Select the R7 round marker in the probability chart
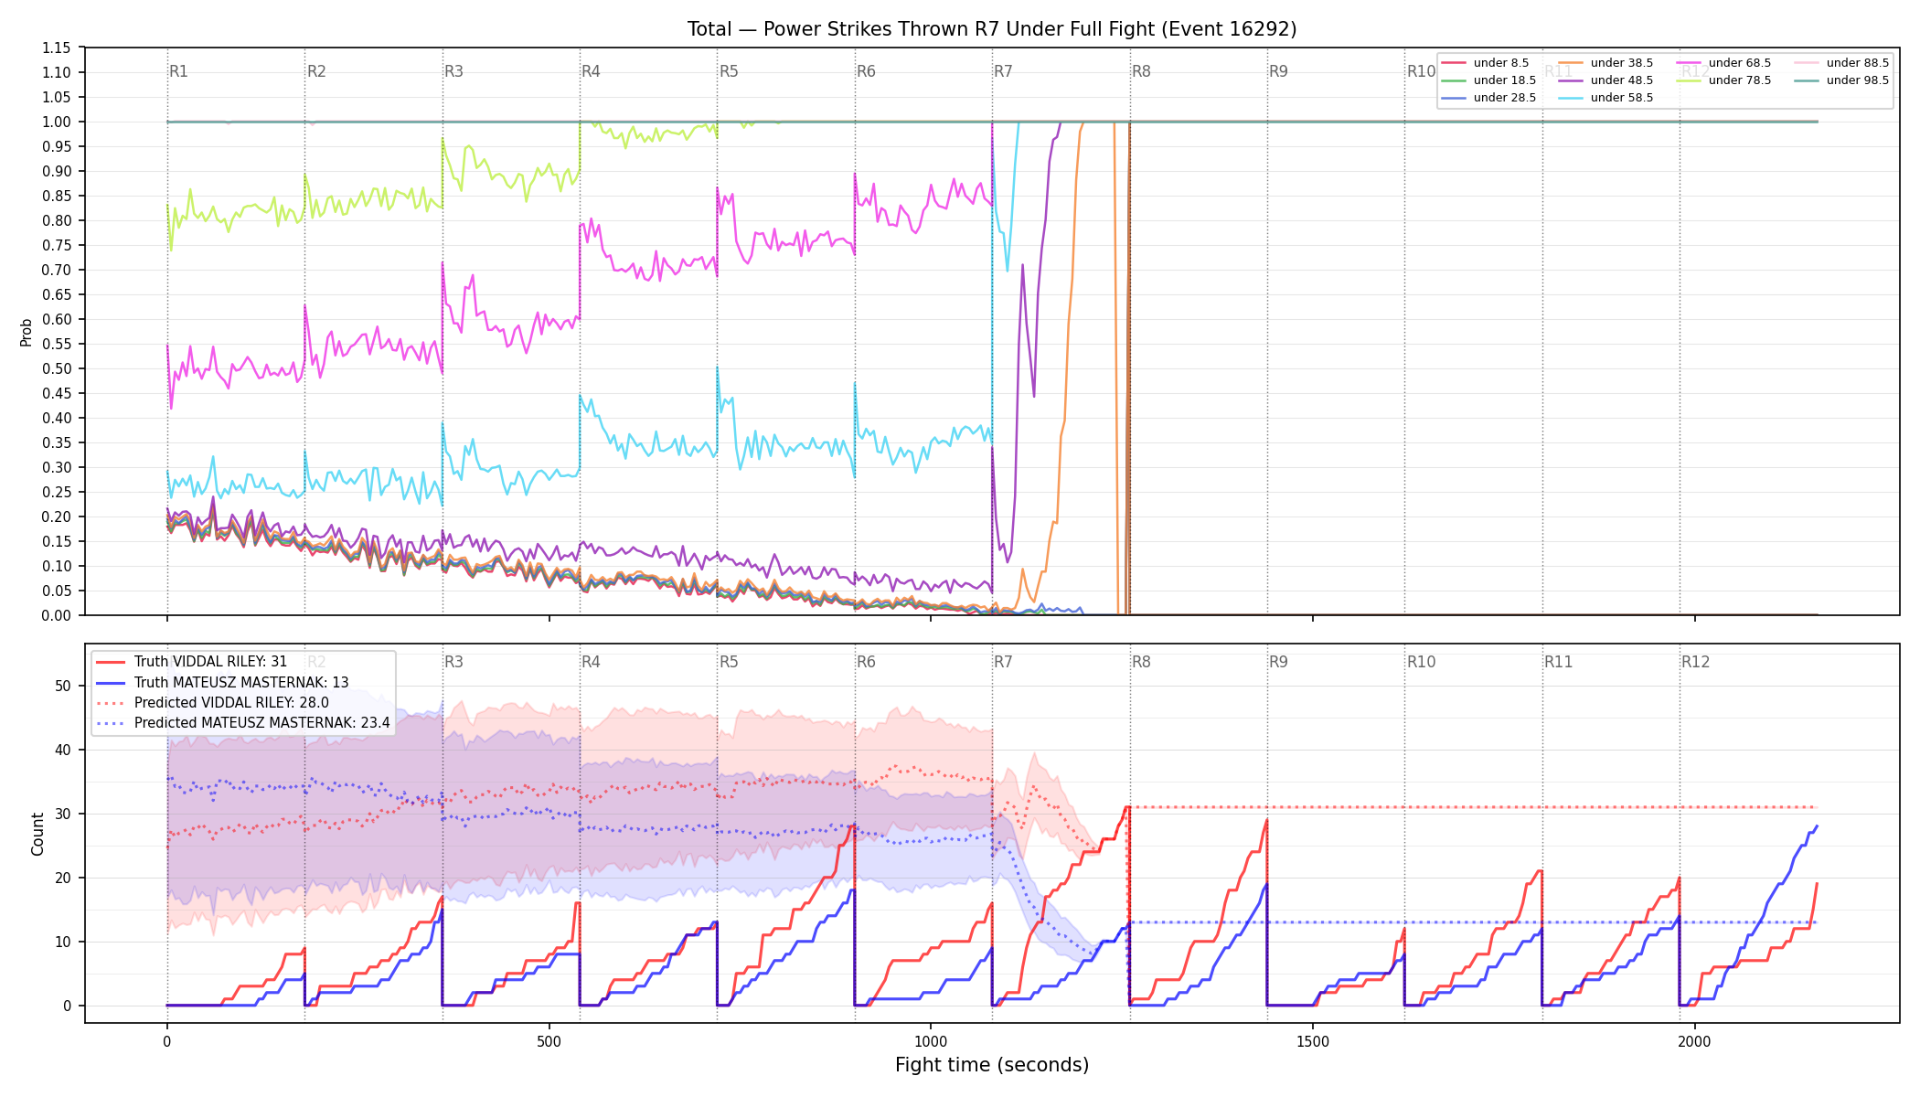The image size is (1920, 1097). (x=1003, y=71)
